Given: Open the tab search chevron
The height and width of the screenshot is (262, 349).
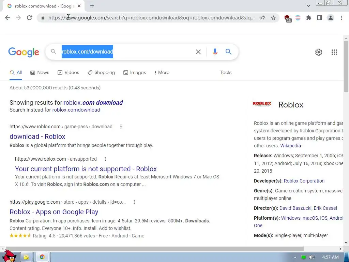Looking at the screenshot, I should point(308,6).
